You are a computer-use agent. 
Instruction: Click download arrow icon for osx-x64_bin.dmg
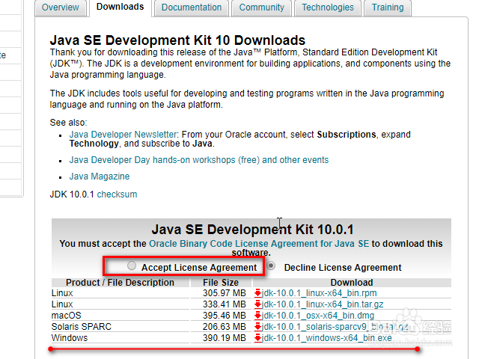click(257, 316)
